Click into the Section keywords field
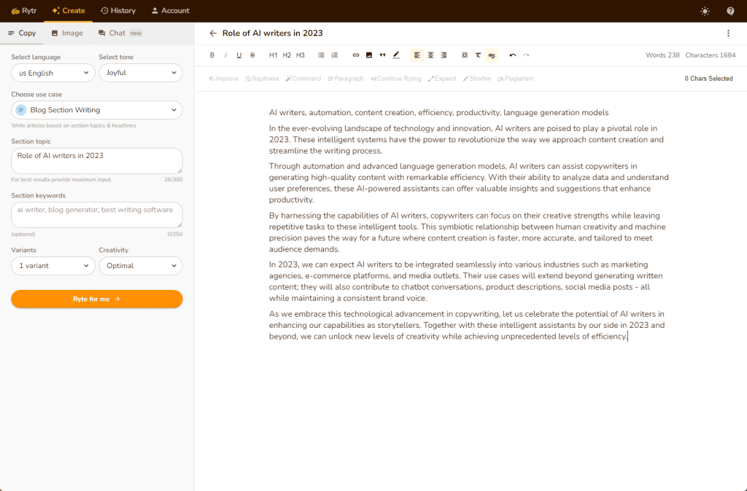747x491 pixels. coord(97,215)
